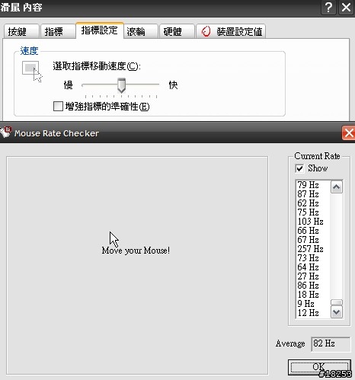Switch to the 指標 tab
355x380 pixels.
click(x=58, y=31)
